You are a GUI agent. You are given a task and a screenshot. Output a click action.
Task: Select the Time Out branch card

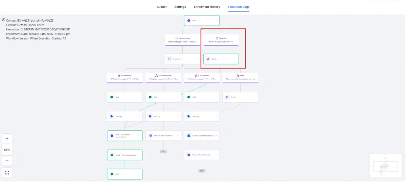click(x=221, y=40)
